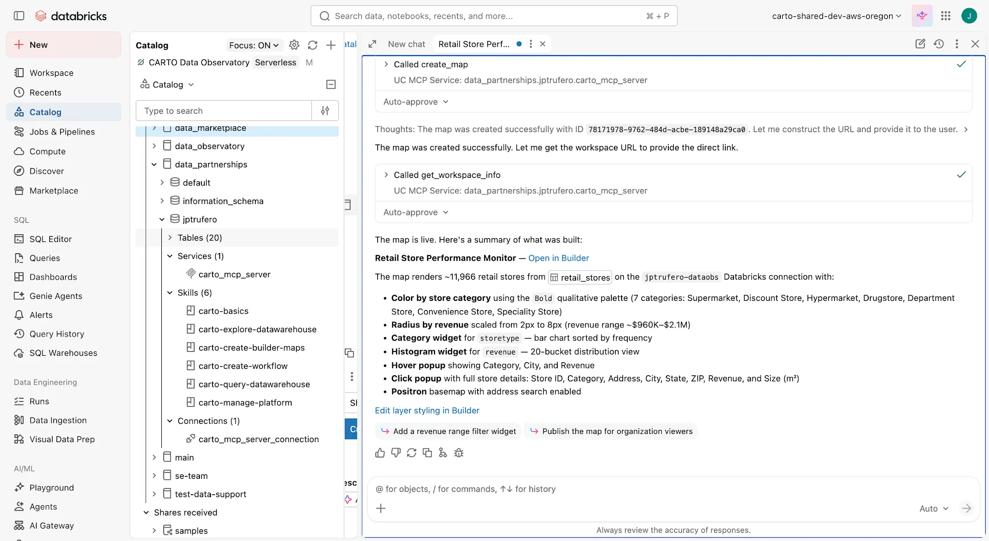Image resolution: width=989 pixels, height=541 pixels.
Task: Open Retail Store chat tab options menu
Action: (x=531, y=44)
